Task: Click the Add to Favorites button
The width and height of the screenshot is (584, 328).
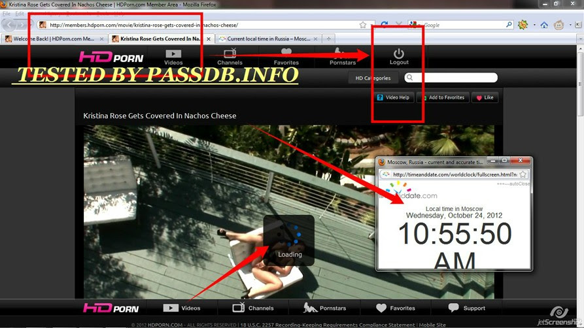Action: point(443,97)
